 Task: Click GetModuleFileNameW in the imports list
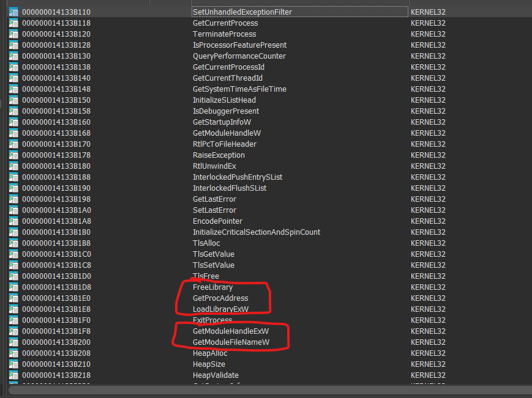[x=231, y=342]
